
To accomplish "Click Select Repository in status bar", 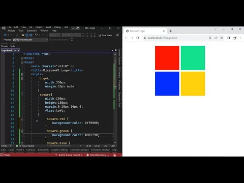I will [98, 155].
